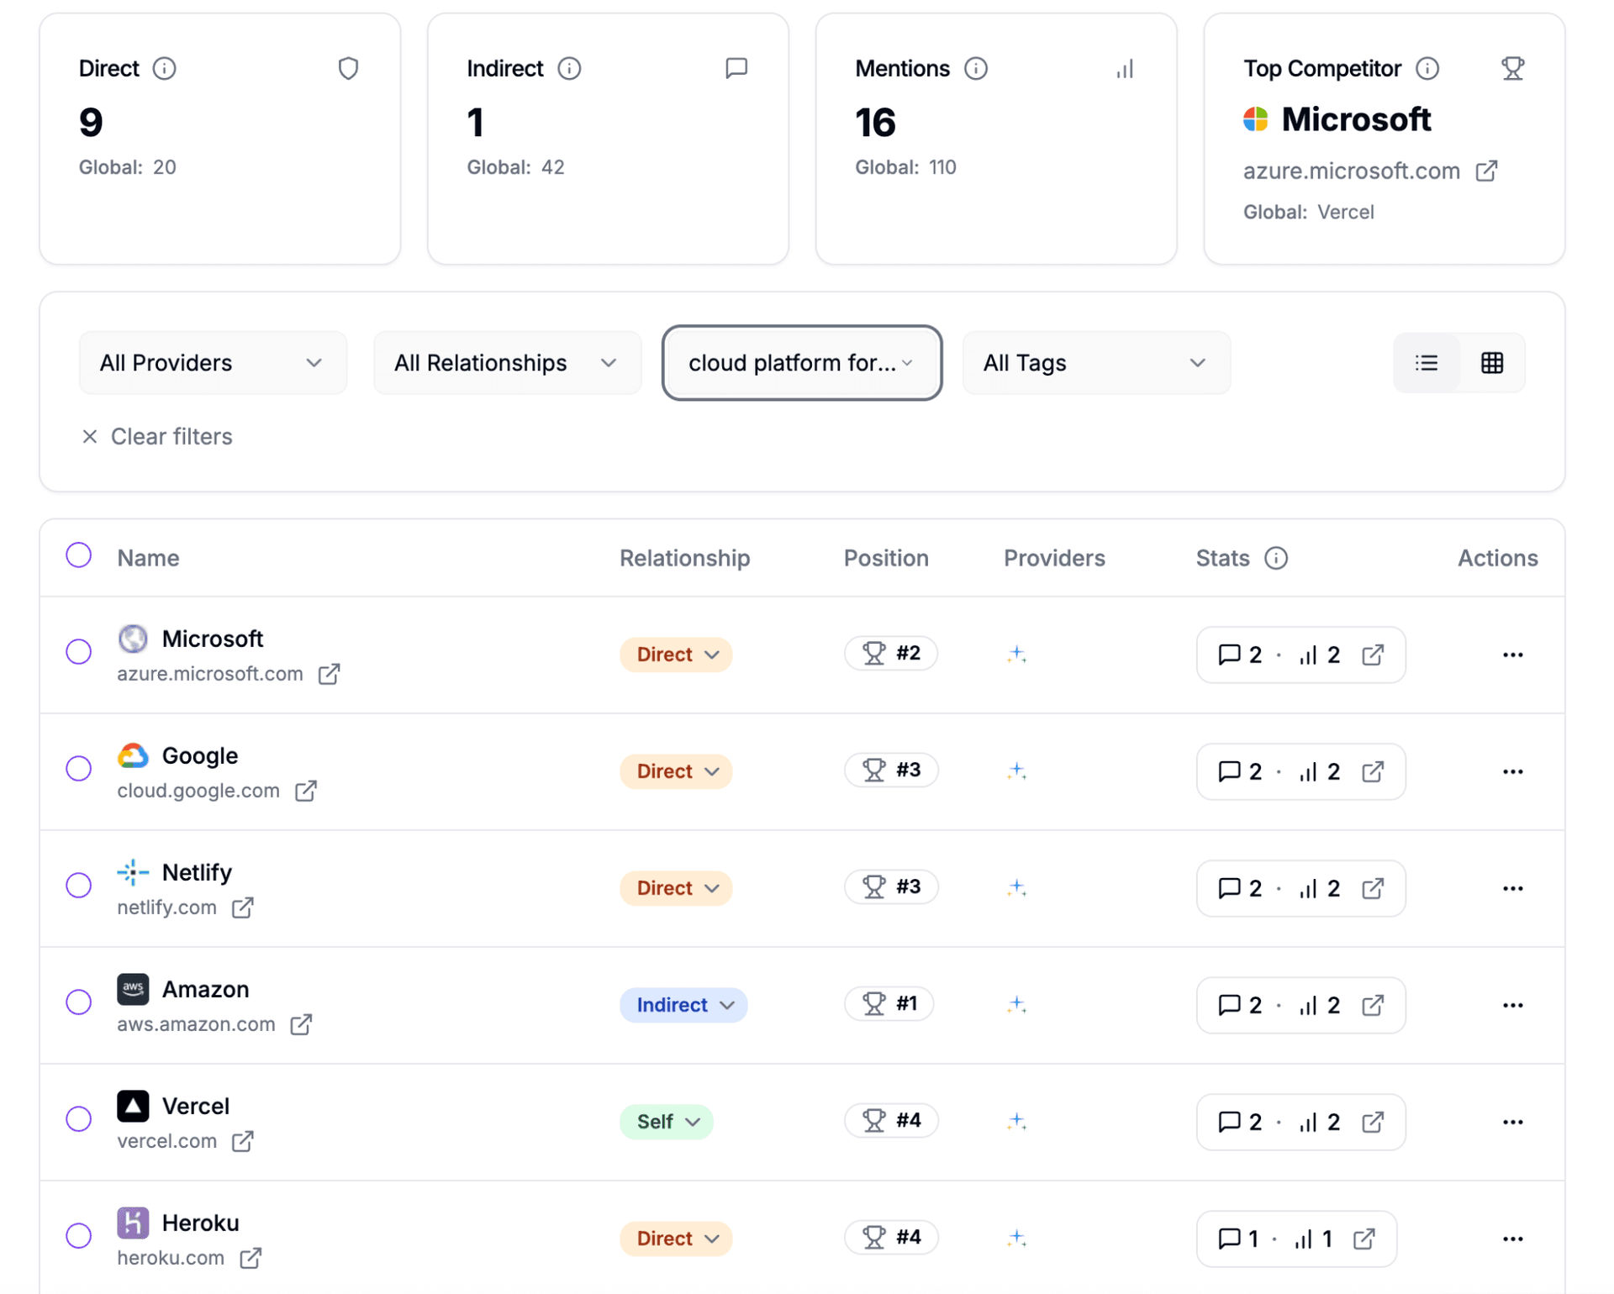Switch to list view
This screenshot has width=1614, height=1294.
click(x=1427, y=363)
